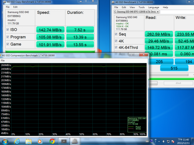Show hidden tray icons arrow
This screenshot has width=194, height=145.
(159, 141)
